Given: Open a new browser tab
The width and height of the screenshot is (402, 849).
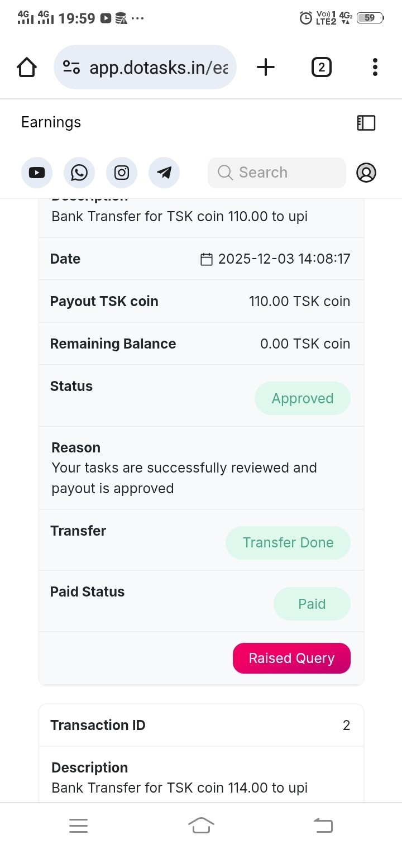Looking at the screenshot, I should pos(266,68).
